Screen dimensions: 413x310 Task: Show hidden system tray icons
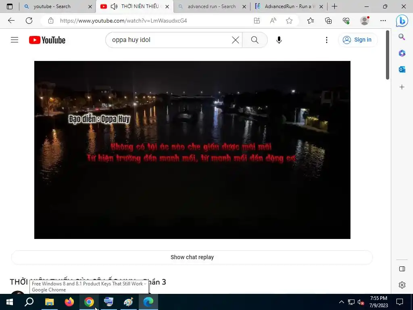pos(341,302)
